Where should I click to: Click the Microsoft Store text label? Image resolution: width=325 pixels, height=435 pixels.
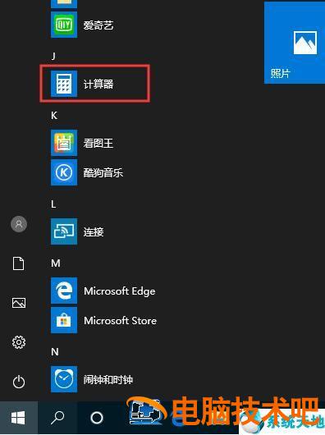point(121,321)
